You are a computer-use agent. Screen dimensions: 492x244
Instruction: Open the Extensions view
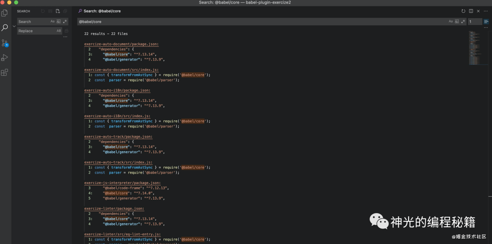pyautogui.click(x=5, y=73)
